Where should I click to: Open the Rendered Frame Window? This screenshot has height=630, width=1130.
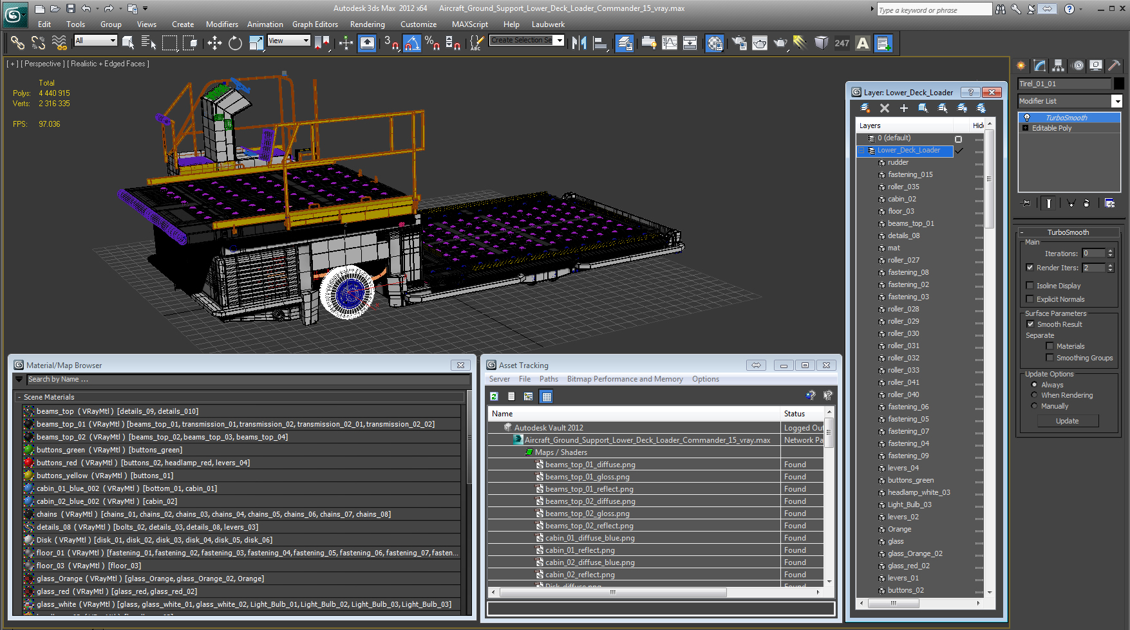click(760, 43)
